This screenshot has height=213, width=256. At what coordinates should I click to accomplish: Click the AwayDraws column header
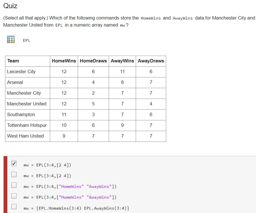(151, 61)
